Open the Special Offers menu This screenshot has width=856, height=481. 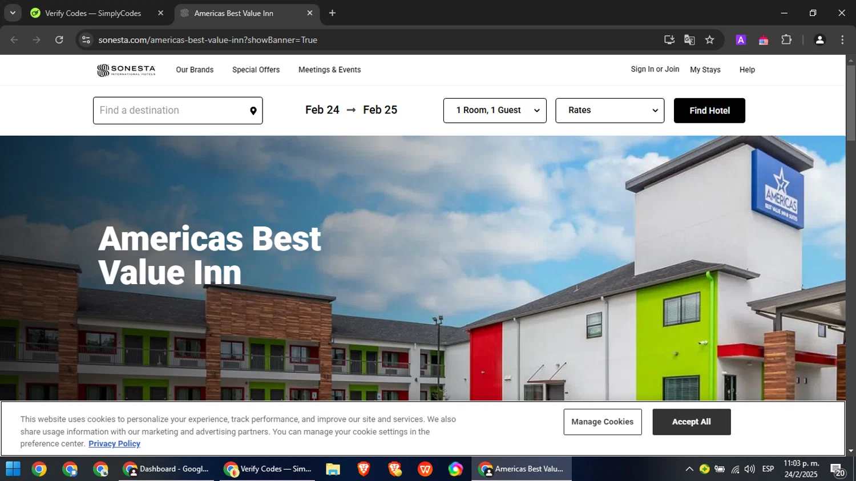click(x=256, y=70)
